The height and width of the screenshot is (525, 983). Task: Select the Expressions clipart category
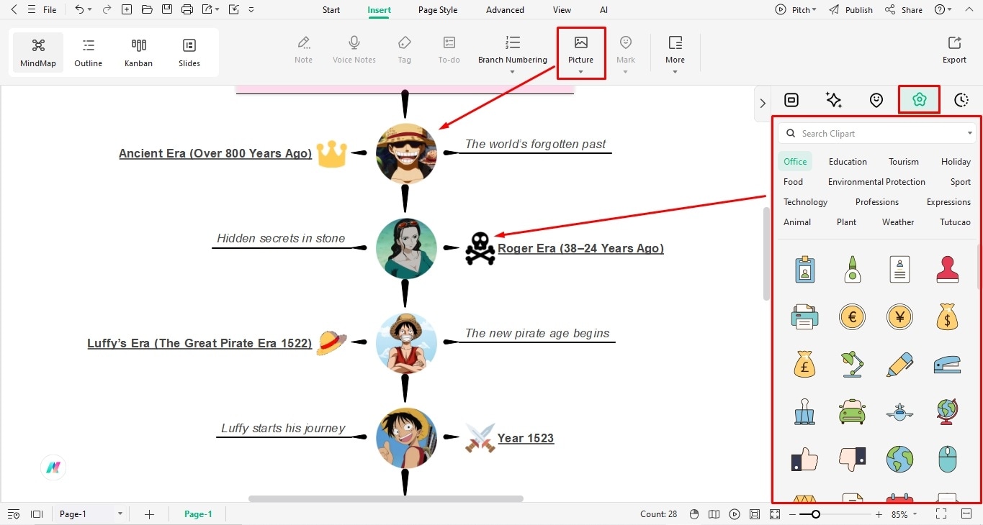(948, 202)
